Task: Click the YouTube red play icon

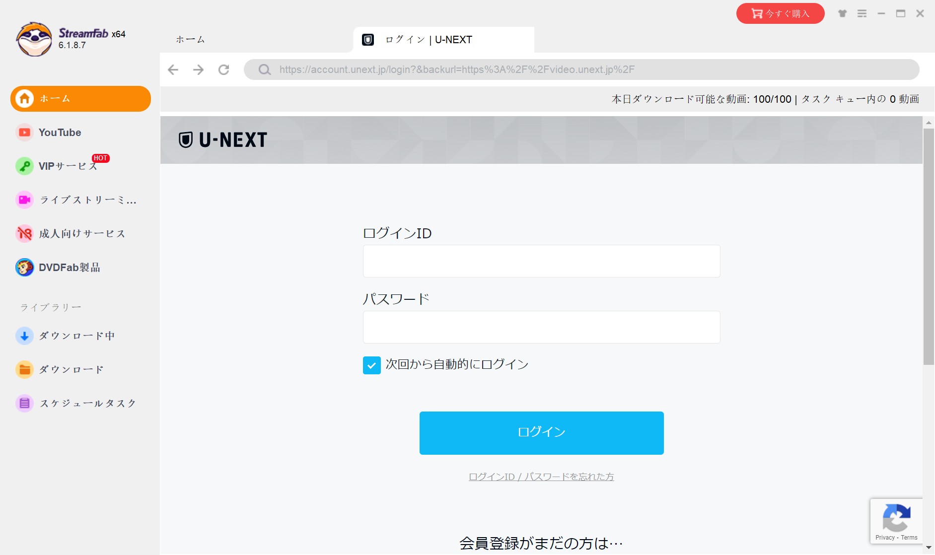Action: click(x=24, y=133)
